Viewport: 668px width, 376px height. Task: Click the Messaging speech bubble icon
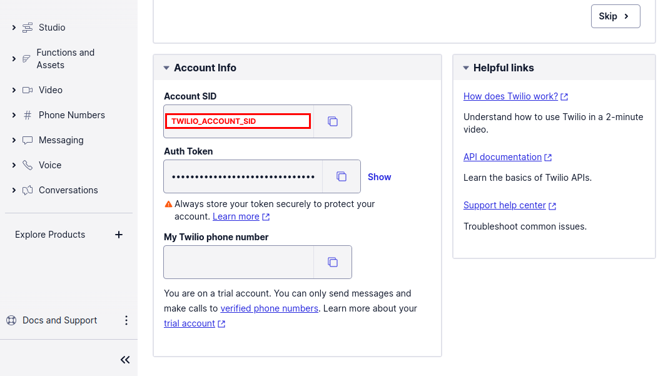28,140
